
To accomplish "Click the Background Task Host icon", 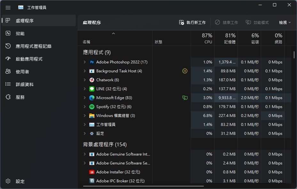I will click(x=92, y=71).
